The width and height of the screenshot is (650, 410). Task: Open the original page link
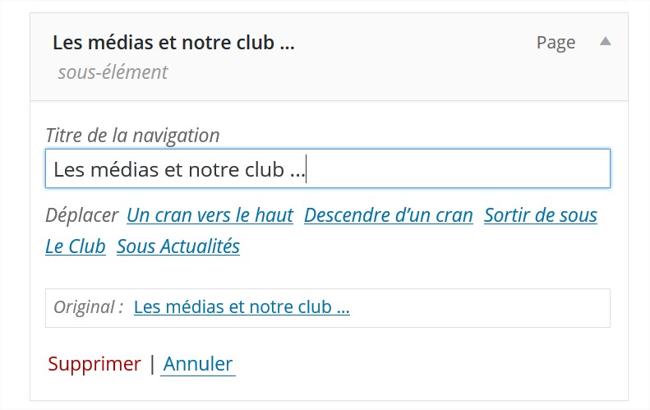[242, 307]
